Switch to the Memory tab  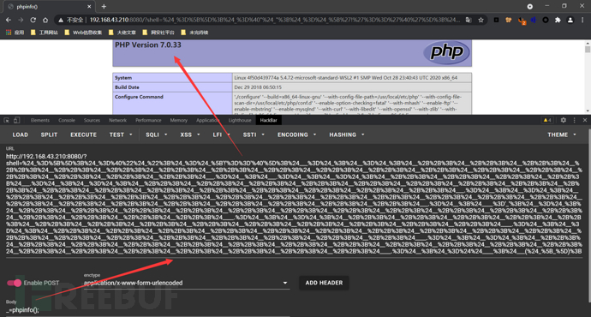tap(179, 120)
